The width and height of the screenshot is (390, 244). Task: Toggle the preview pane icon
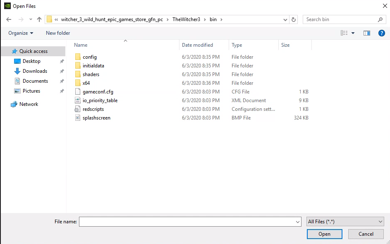pyautogui.click(x=366, y=33)
